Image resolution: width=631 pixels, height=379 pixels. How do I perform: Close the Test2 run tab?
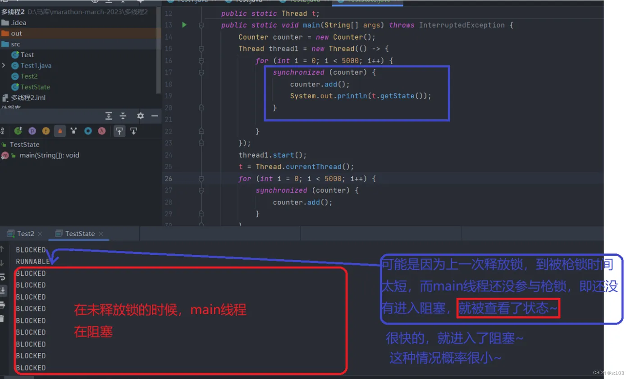pyautogui.click(x=40, y=234)
